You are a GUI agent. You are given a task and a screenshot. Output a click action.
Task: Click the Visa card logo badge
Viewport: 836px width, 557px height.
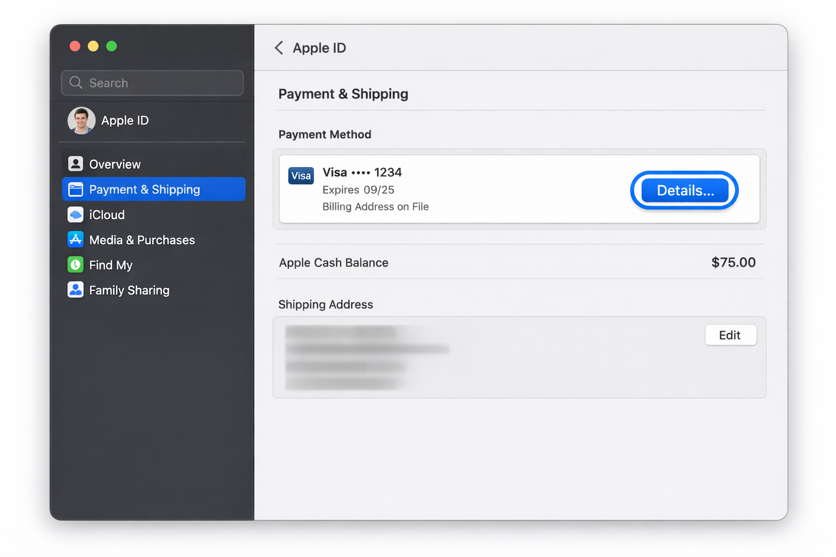click(x=301, y=176)
